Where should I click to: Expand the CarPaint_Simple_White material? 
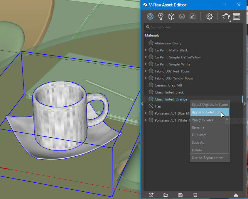point(146,64)
